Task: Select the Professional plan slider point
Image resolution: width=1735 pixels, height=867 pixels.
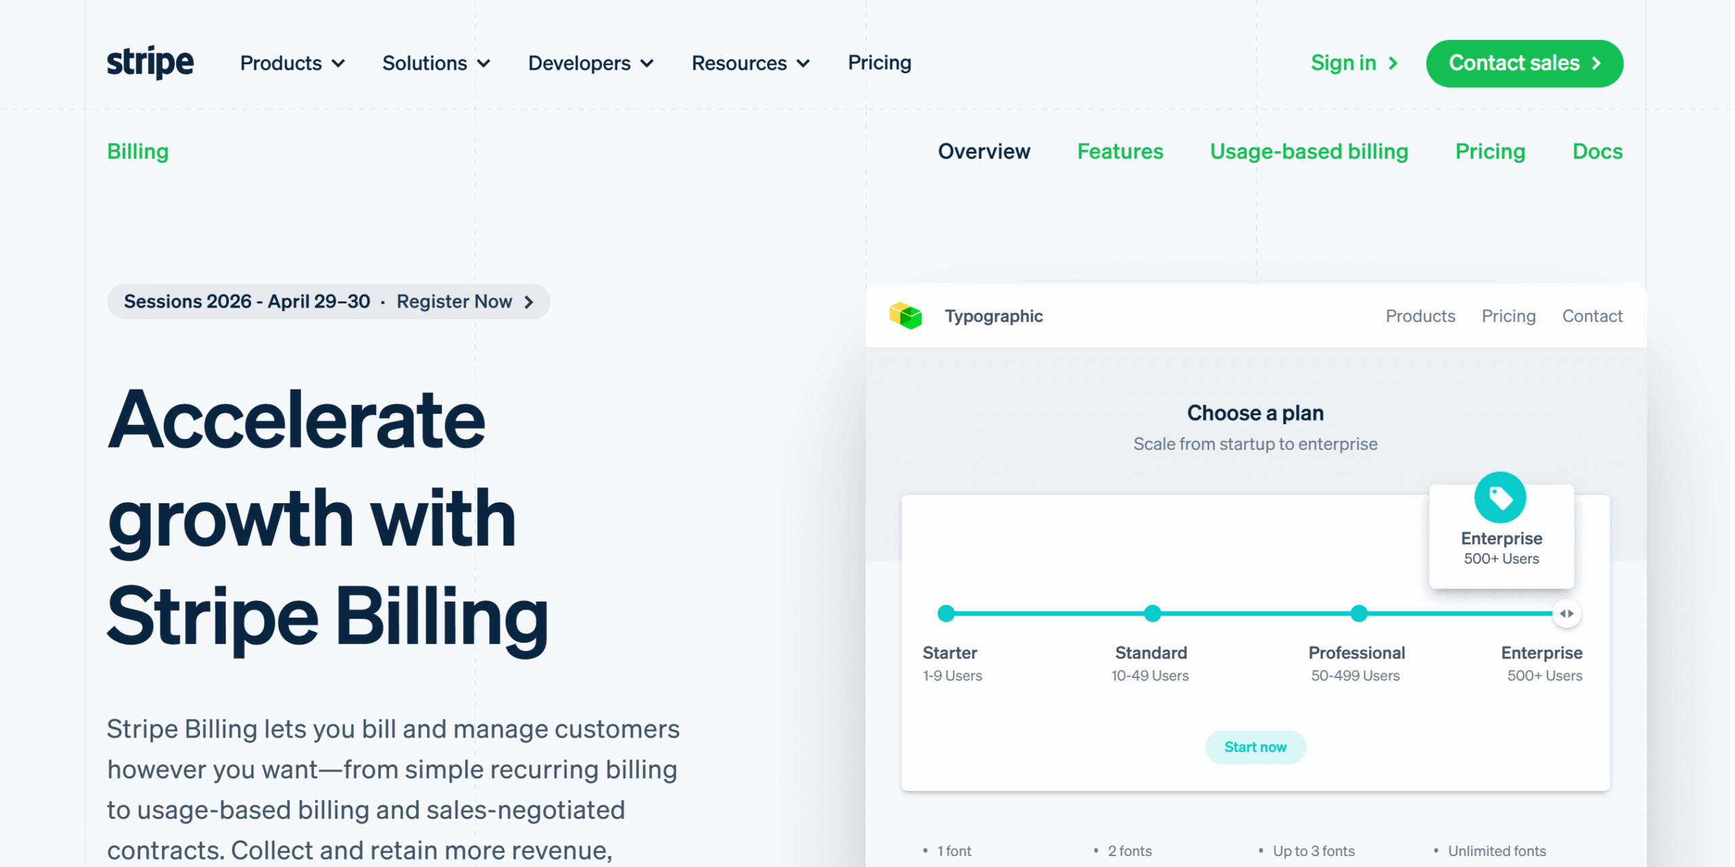Action: pyautogui.click(x=1359, y=614)
